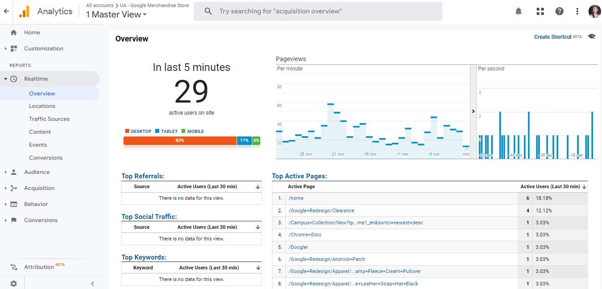Open the Google apps launcher grid

coord(540,11)
